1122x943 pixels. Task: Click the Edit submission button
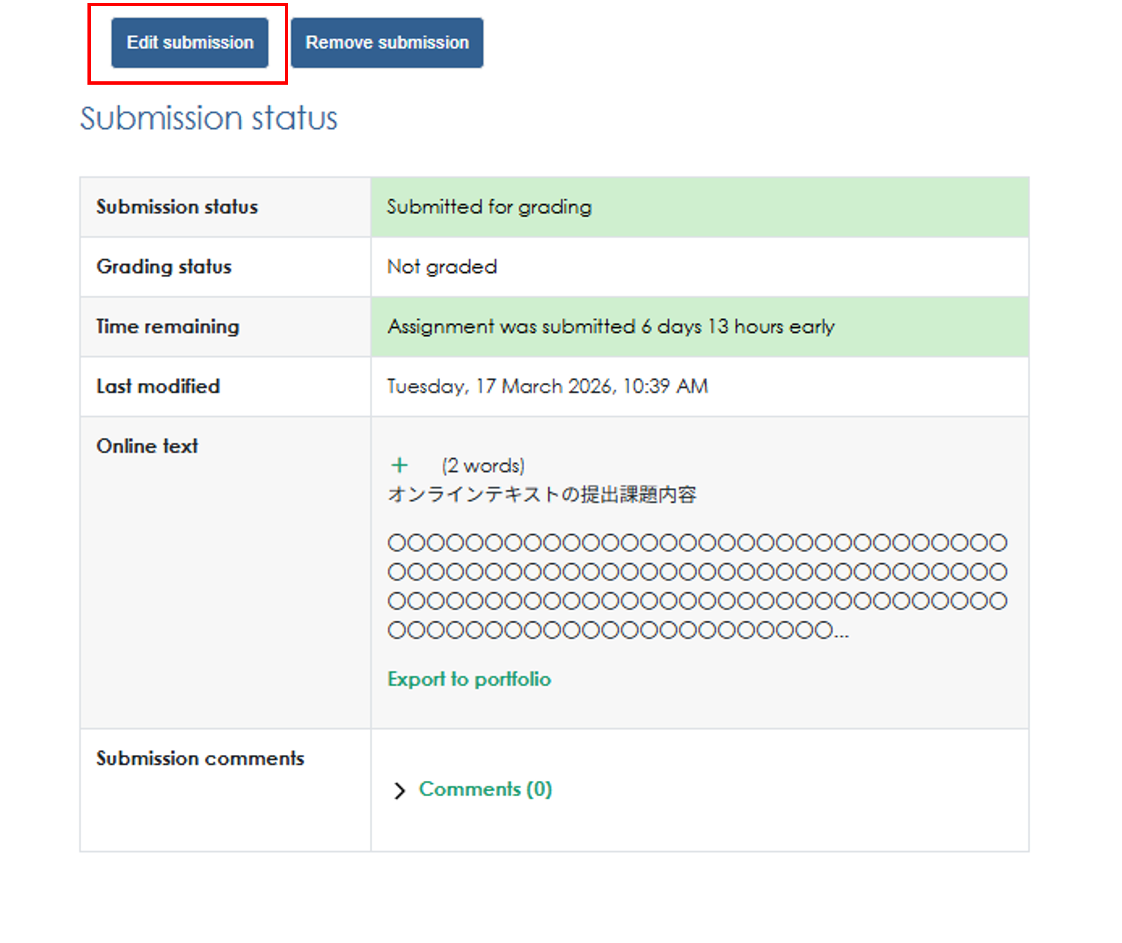(190, 43)
